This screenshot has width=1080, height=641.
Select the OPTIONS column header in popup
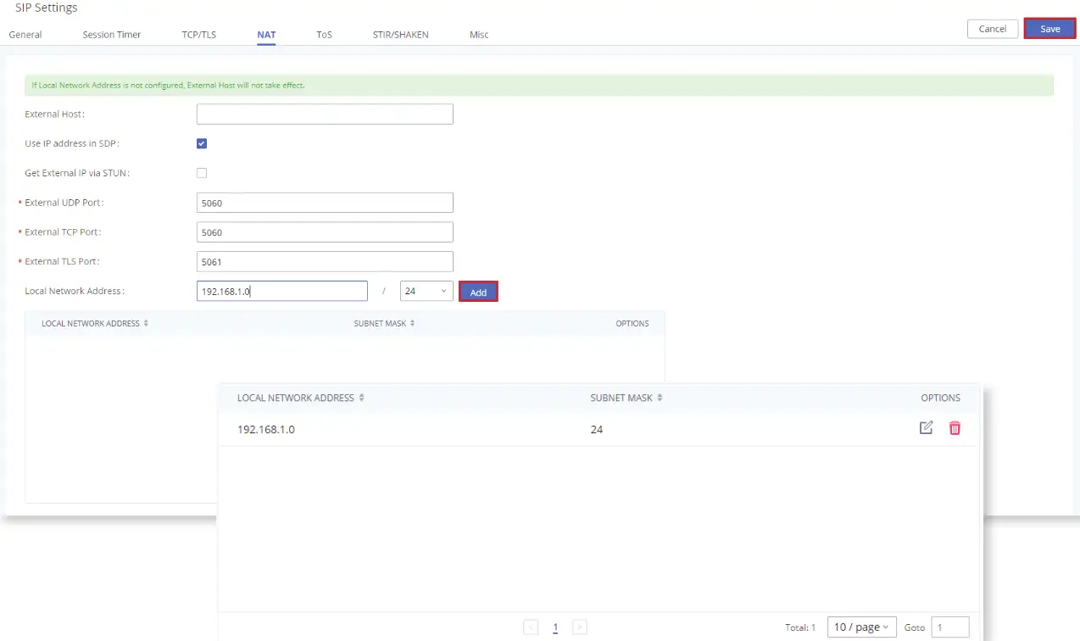(941, 398)
